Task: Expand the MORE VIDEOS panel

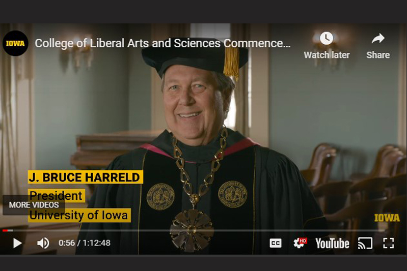Action: point(34,205)
